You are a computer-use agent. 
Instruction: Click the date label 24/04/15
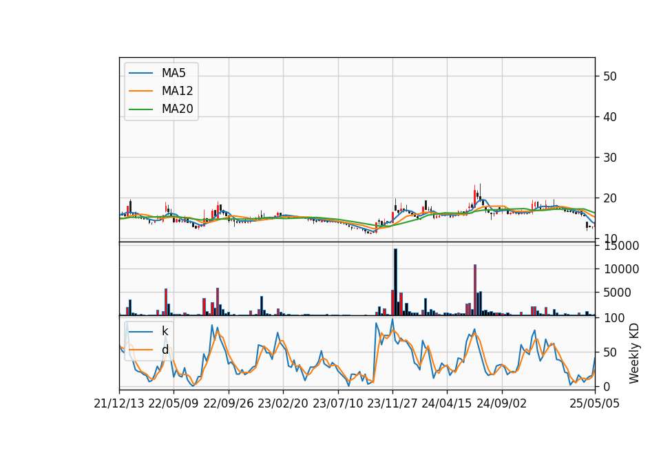coord(447,403)
